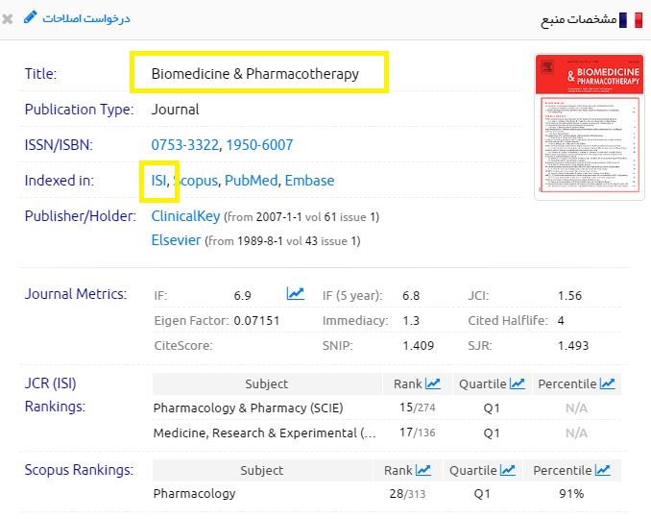Show Scopus Percentile trend chart icon
Image resolution: width=651 pixels, height=519 pixels.
click(602, 471)
